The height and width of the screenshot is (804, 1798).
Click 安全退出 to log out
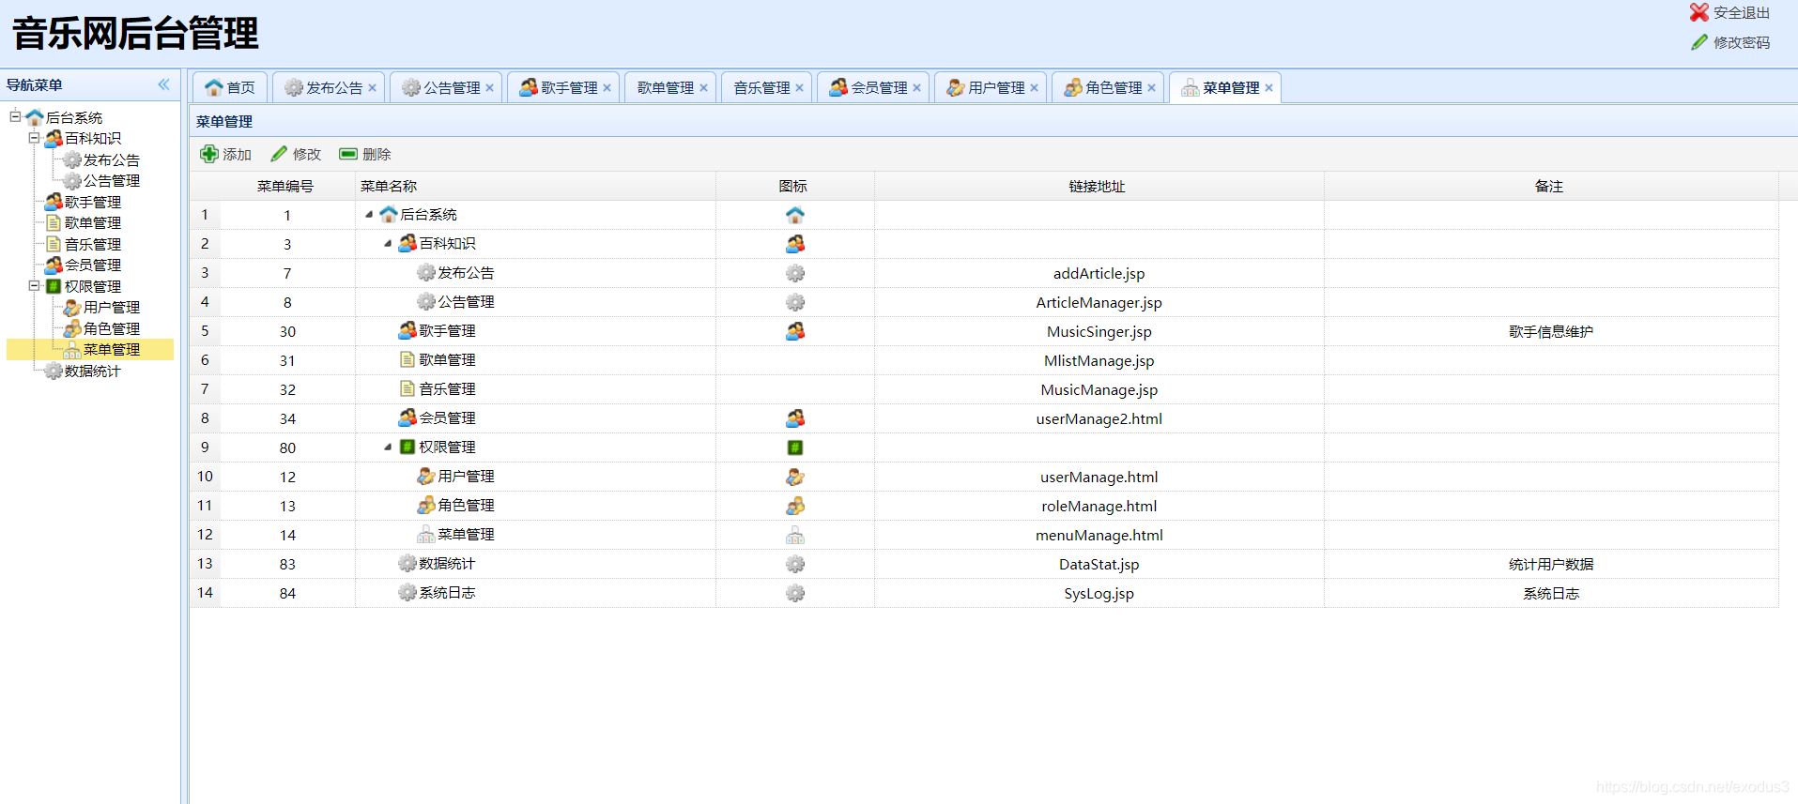pos(1742,12)
